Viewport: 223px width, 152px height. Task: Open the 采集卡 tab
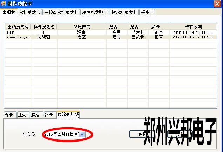[x=147, y=13]
